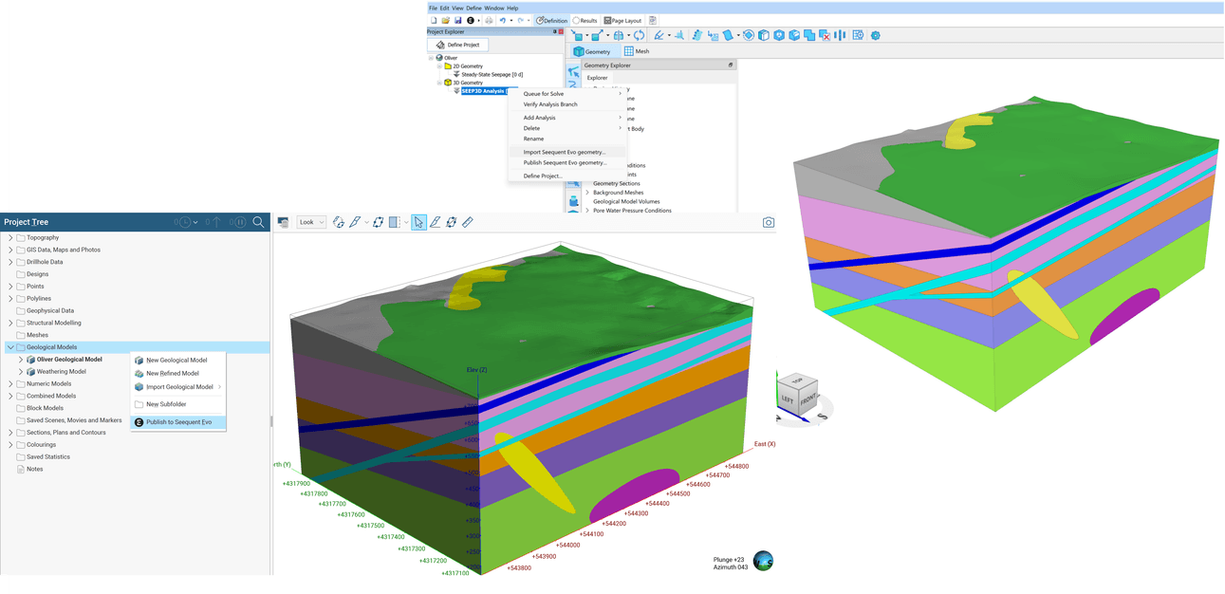Screen dimensions: 1225x594
Task: Select New Refined Model menu entry
Action: [178, 374]
